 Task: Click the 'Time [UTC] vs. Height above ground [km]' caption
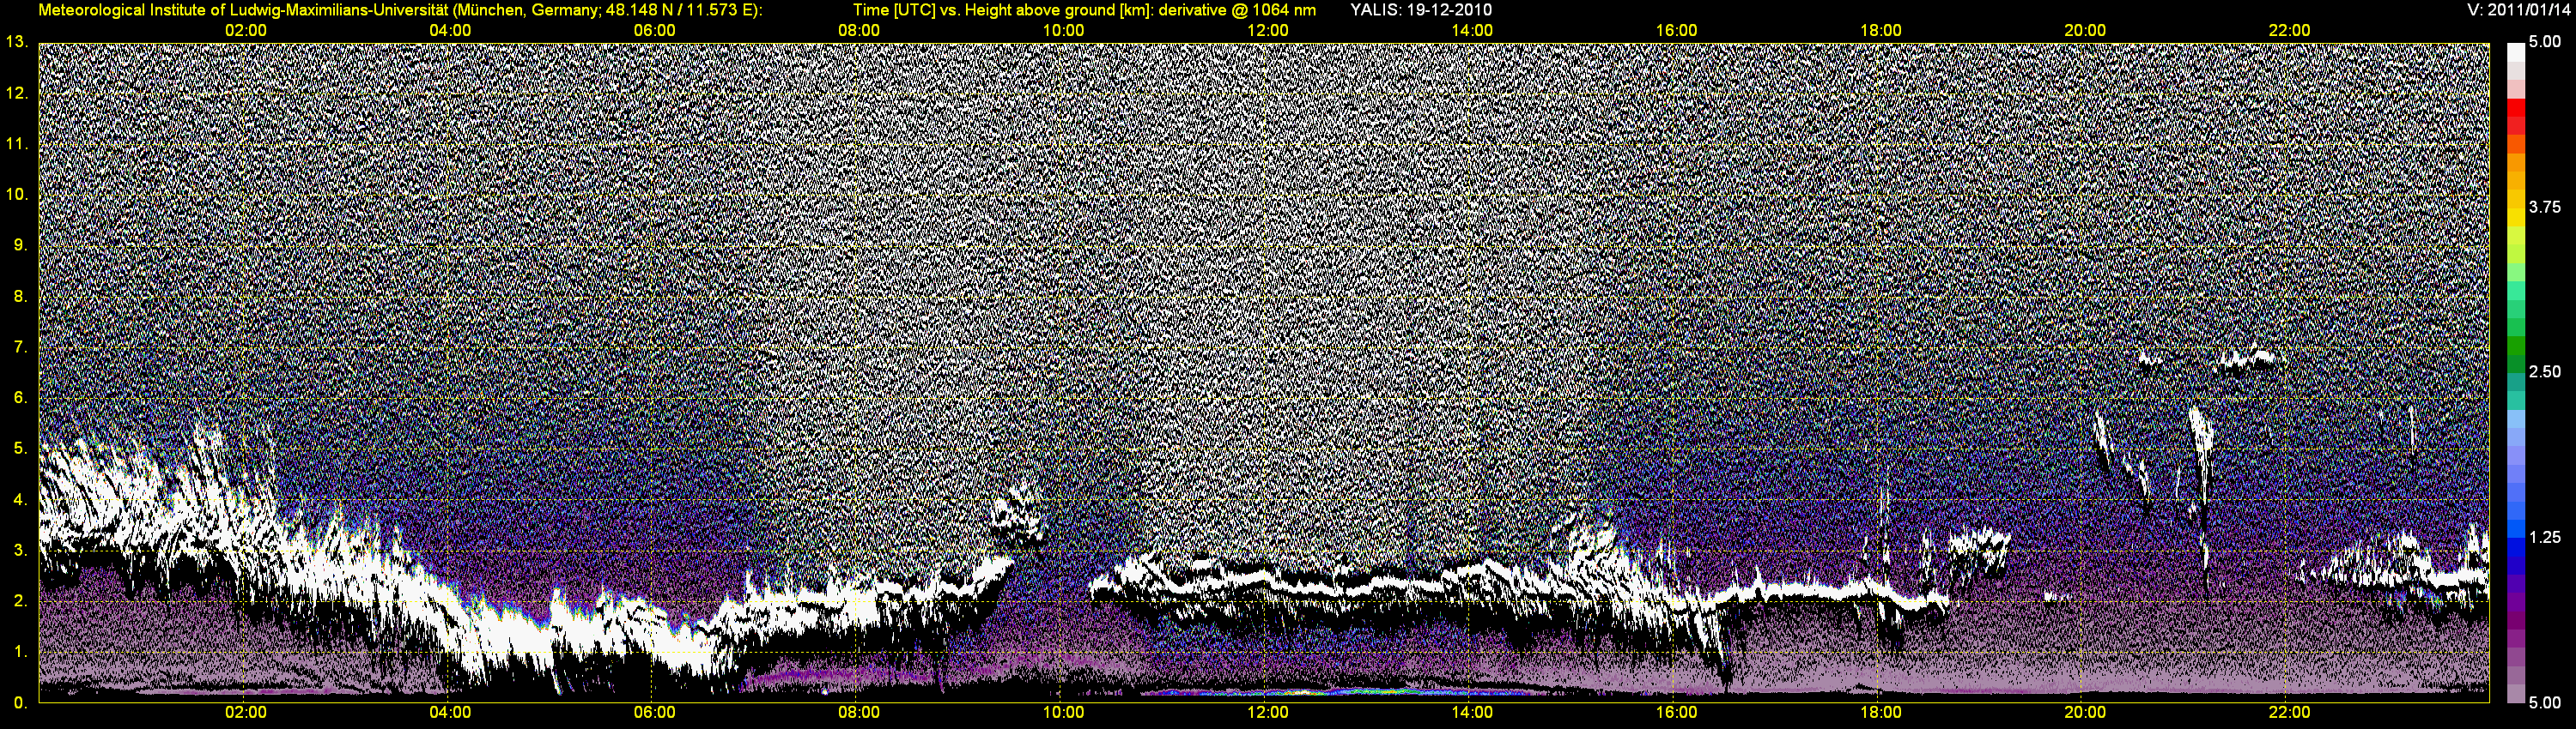1002,10
